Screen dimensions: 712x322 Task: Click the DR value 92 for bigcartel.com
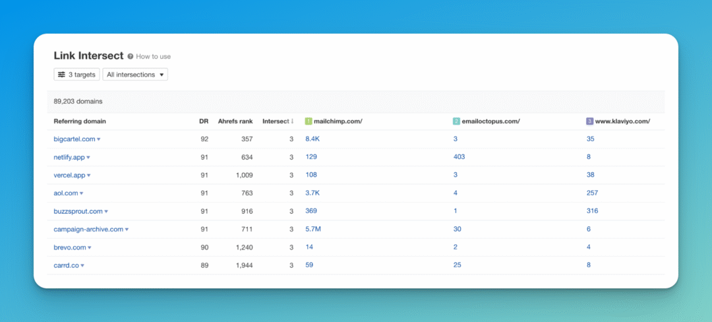pyautogui.click(x=204, y=139)
